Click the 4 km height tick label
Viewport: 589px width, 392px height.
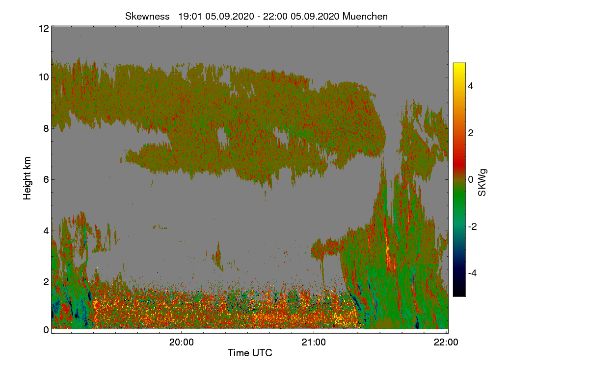click(46, 230)
